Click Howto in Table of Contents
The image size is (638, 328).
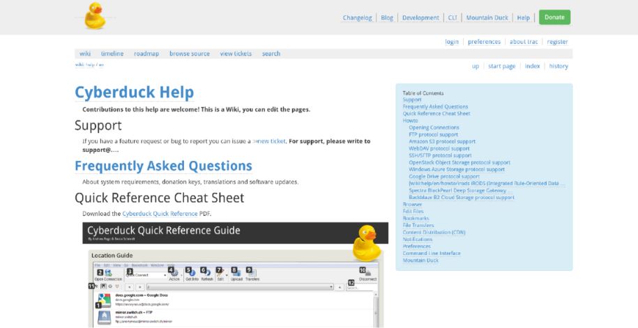pyautogui.click(x=410, y=120)
